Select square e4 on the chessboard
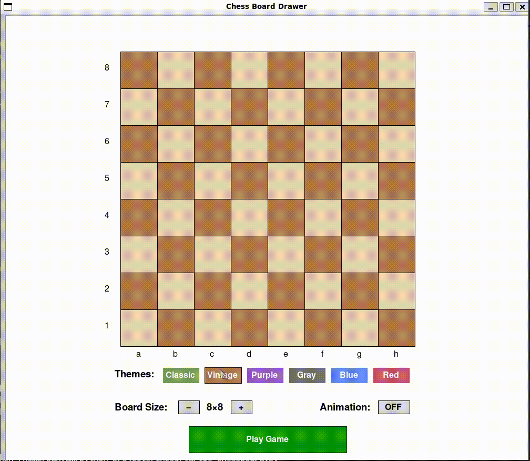Image resolution: width=530 pixels, height=461 pixels. tap(286, 217)
